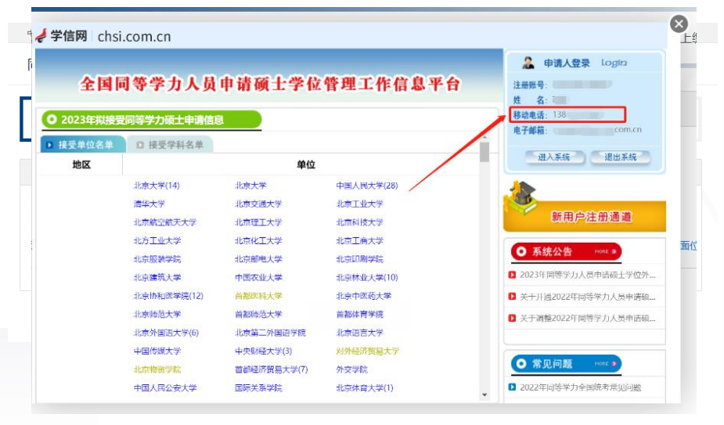Image resolution: width=724 pixels, height=425 pixels.
Task: Switch to 接受单位名单 tab
Action: [x=83, y=145]
